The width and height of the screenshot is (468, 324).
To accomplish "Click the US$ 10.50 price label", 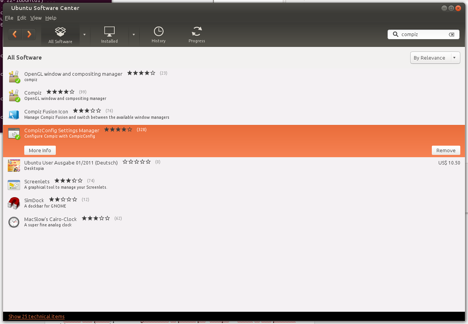I will coord(449,163).
